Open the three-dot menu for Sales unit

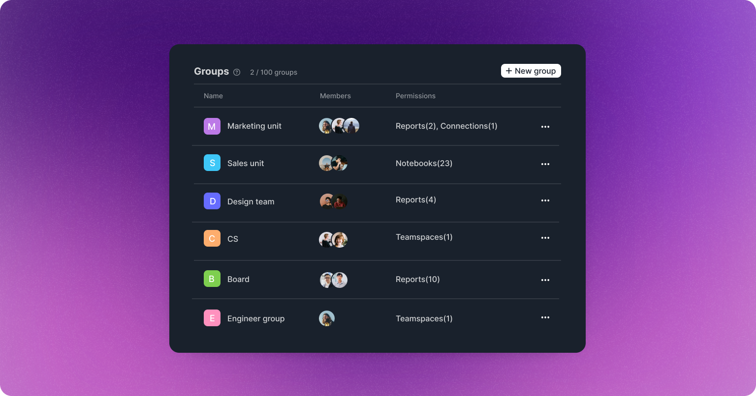pos(545,164)
